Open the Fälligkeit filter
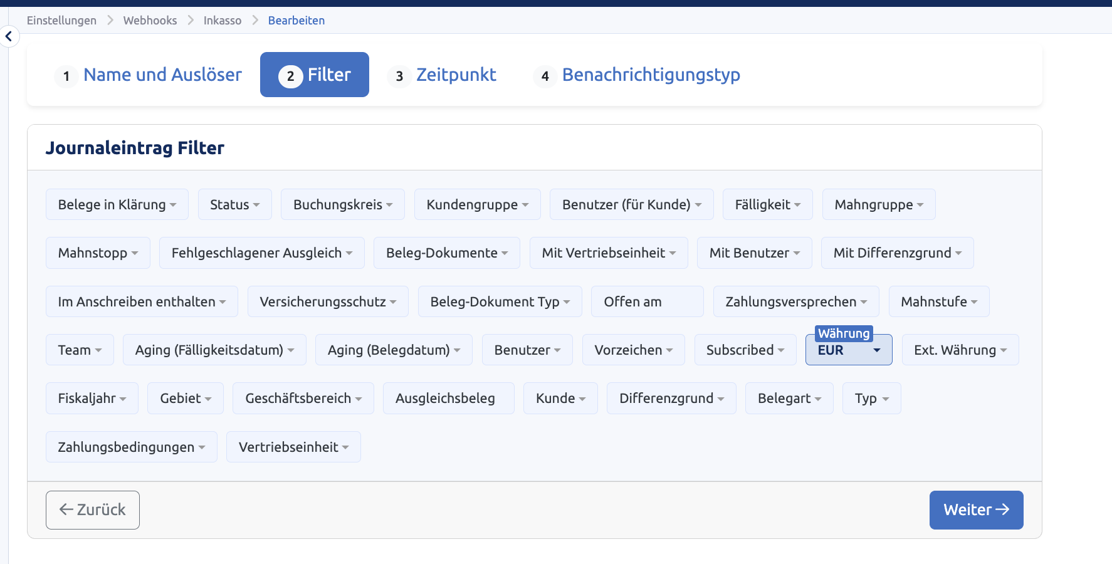 pos(768,204)
